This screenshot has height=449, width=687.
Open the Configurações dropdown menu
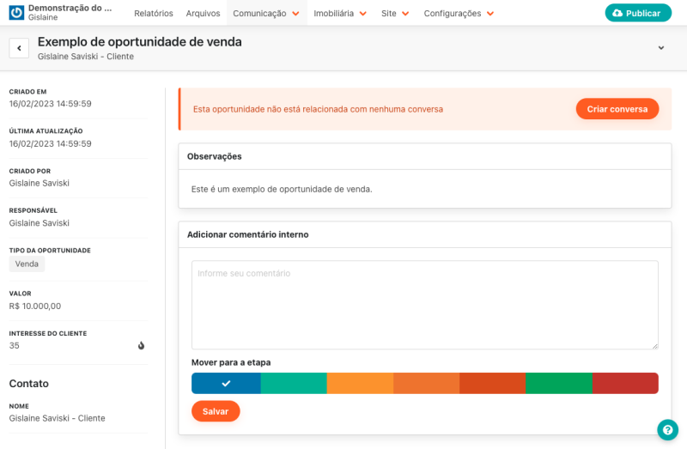click(459, 14)
